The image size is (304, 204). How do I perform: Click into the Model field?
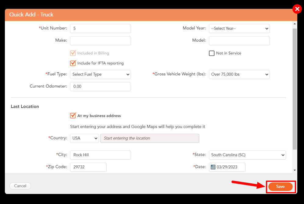[239, 41]
